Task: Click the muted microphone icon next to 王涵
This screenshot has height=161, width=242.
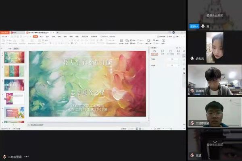Action: tap(192, 155)
